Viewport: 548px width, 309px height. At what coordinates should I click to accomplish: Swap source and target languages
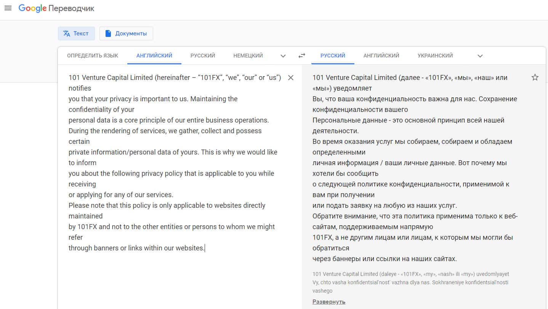click(x=302, y=56)
